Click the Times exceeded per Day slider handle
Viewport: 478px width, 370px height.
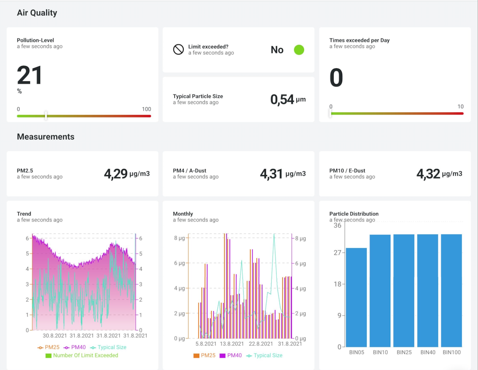point(330,113)
